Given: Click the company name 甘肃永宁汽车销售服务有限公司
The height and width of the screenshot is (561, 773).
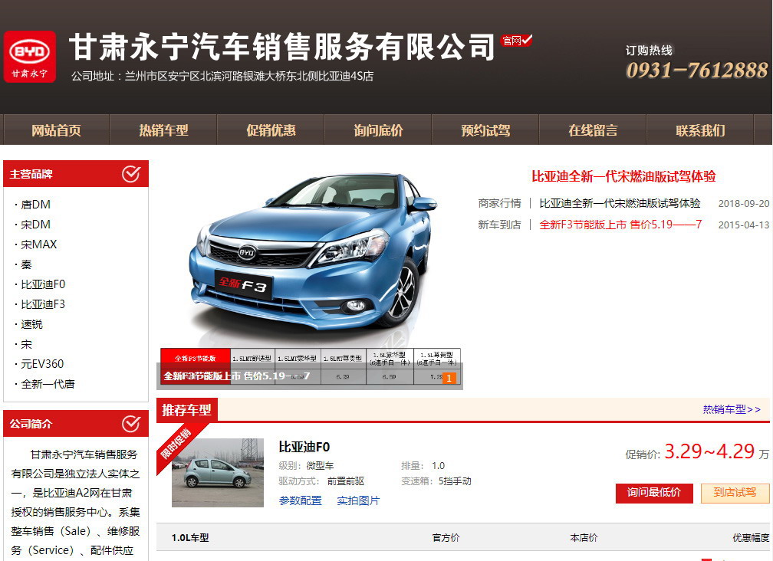Looking at the screenshot, I should [x=281, y=48].
